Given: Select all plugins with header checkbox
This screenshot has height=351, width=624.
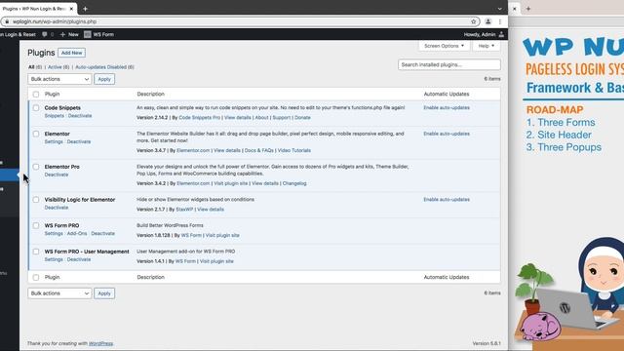Looking at the screenshot, I should [36, 95].
